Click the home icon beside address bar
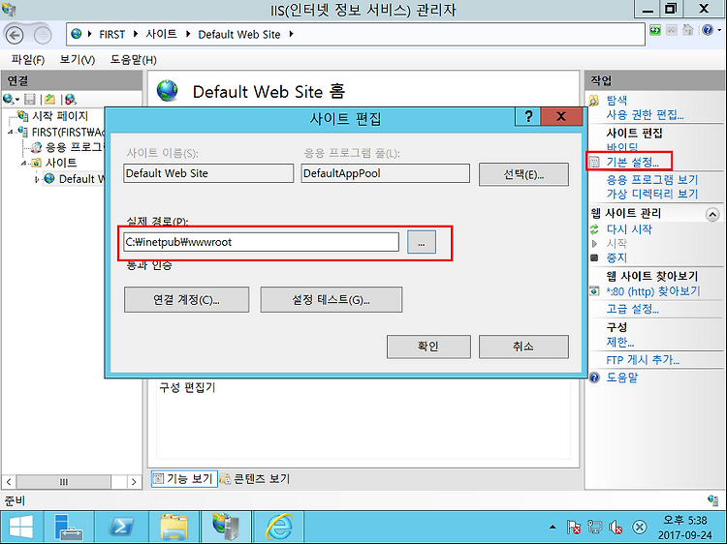 coord(688,31)
